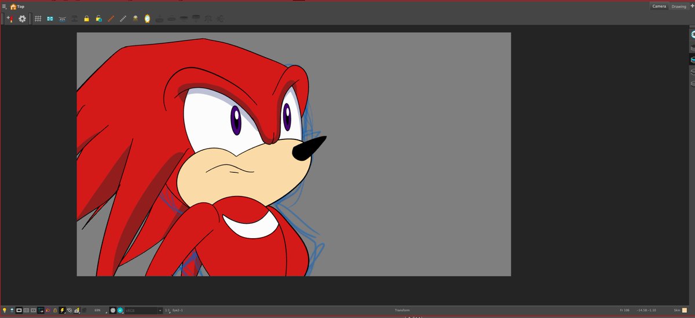
Task: Click the grey layers icon below the eye
Action: tap(693, 47)
